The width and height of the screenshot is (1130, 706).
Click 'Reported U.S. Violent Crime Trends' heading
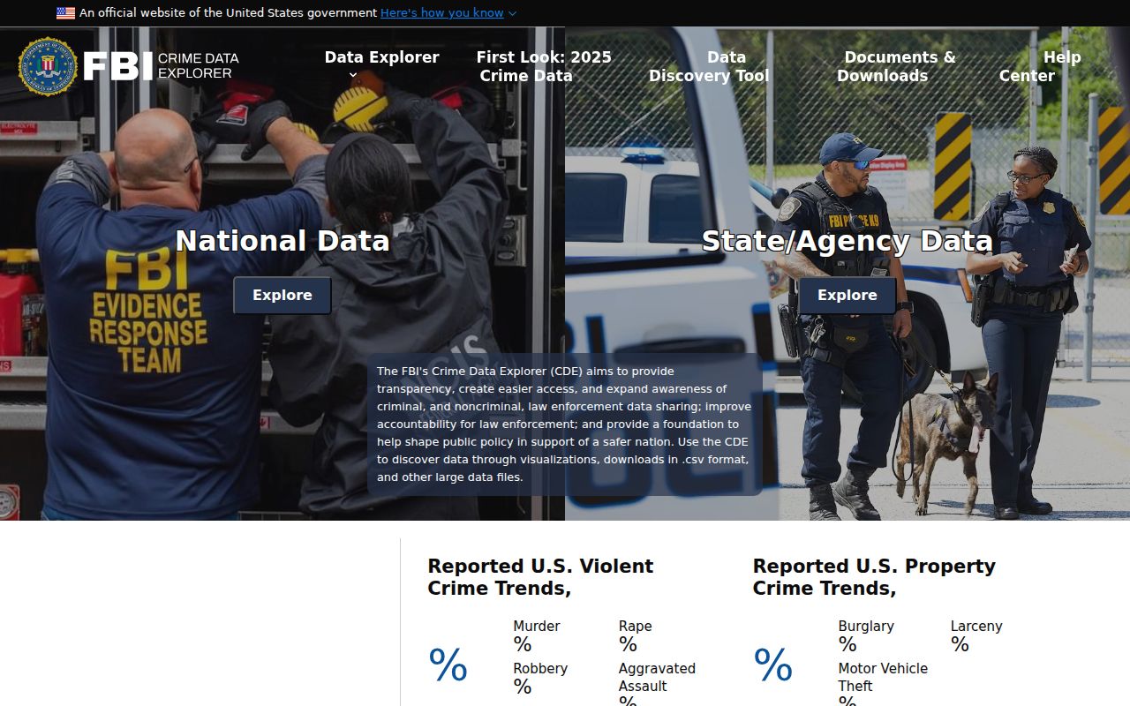(x=540, y=577)
